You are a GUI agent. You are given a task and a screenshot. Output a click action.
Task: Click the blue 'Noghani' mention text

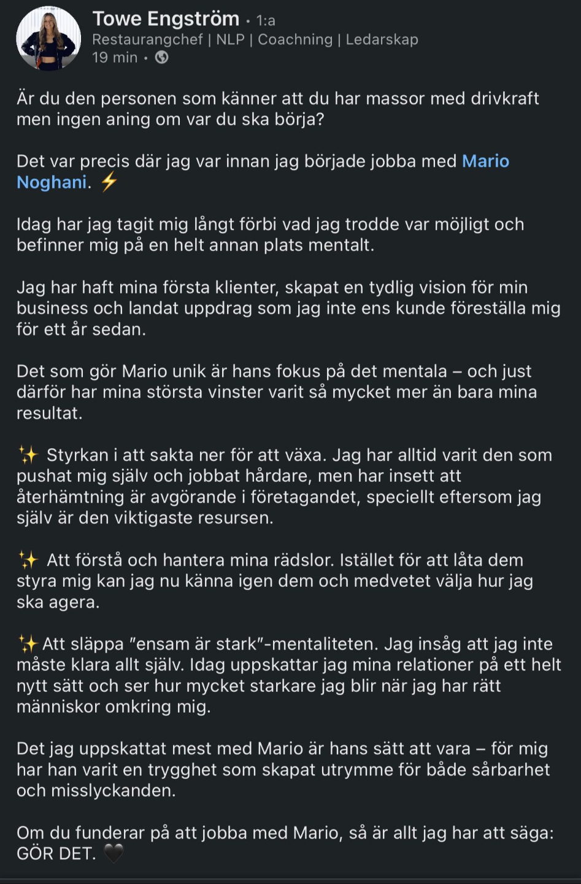[52, 182]
